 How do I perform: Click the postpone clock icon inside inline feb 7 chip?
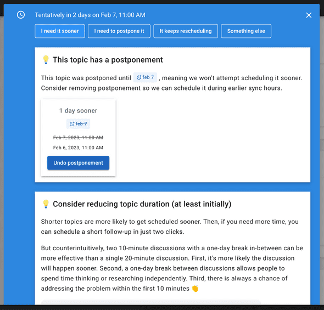point(139,77)
